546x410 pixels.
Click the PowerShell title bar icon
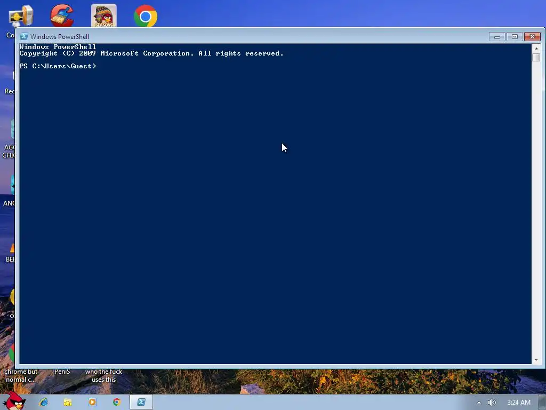tap(23, 36)
